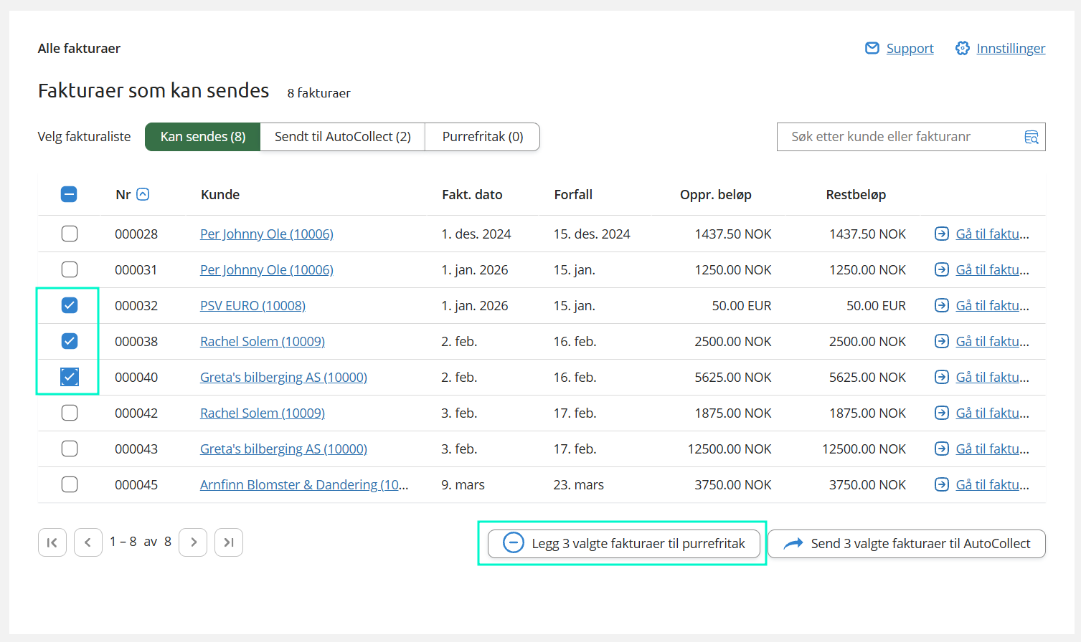
Task: Click the arrow icon for invoice 000043
Action: point(942,449)
